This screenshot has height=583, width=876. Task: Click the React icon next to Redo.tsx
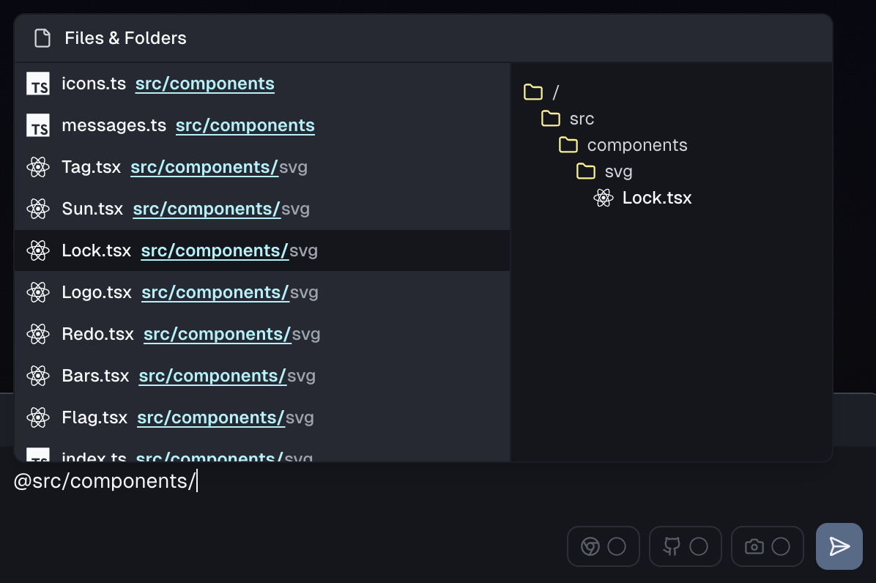(x=38, y=335)
